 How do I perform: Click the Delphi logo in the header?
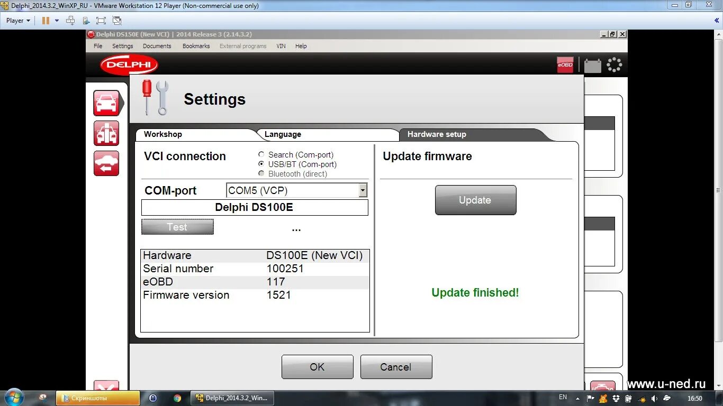point(129,65)
